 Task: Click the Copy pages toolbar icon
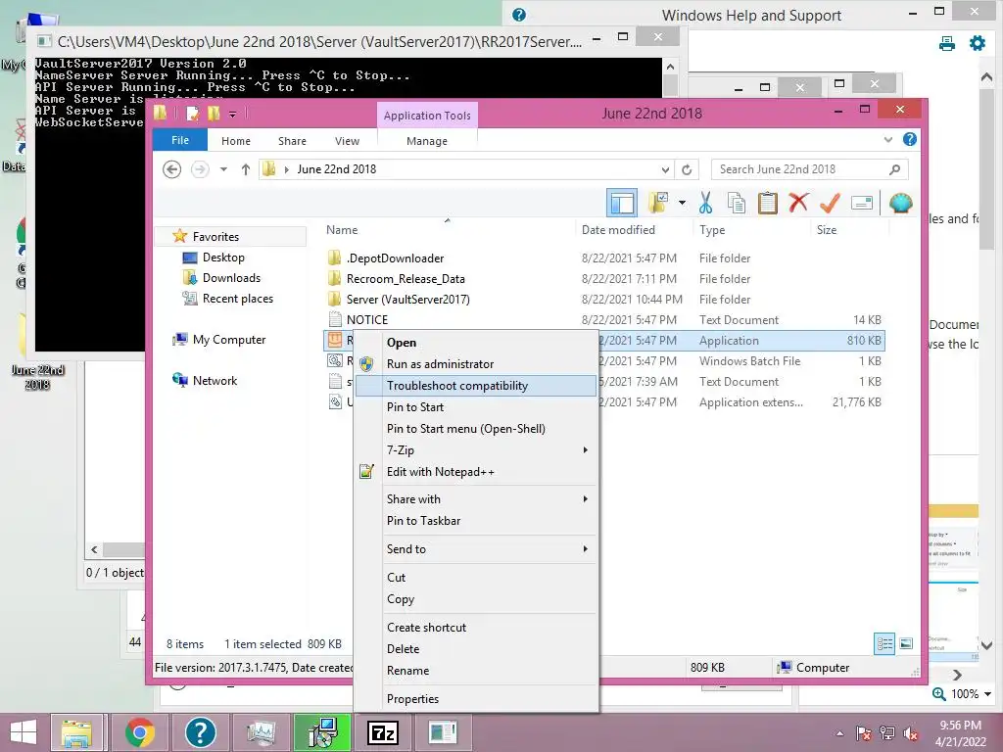pyautogui.click(x=737, y=204)
